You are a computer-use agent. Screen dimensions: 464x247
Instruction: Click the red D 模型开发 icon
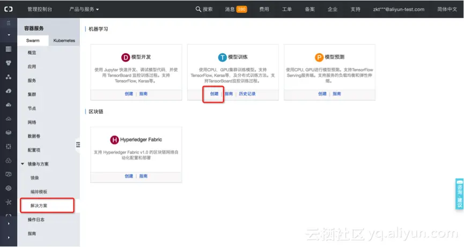(x=126, y=57)
